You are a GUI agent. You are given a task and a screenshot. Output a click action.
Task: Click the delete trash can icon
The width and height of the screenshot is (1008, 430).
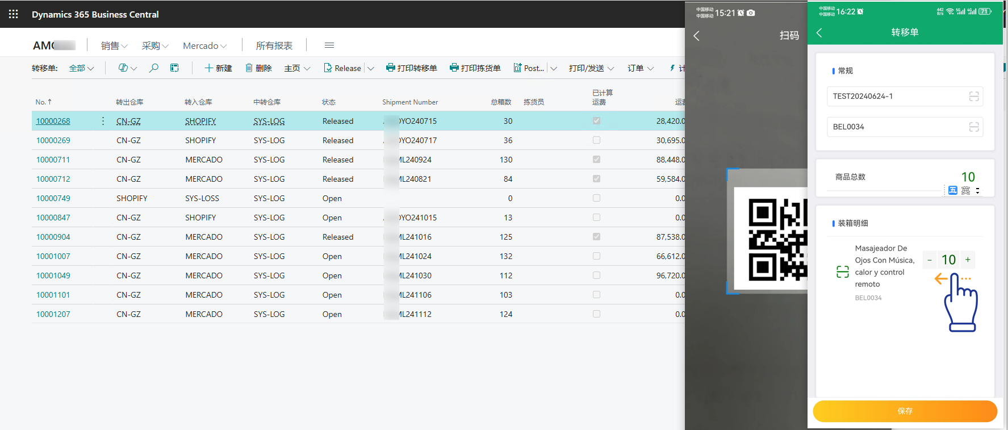pyautogui.click(x=249, y=68)
